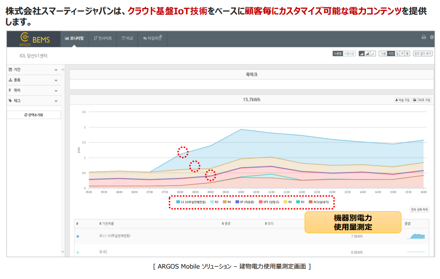This screenshot has height=279, width=440.
Task: Open the 인사이트 tab
Action: 103,38
